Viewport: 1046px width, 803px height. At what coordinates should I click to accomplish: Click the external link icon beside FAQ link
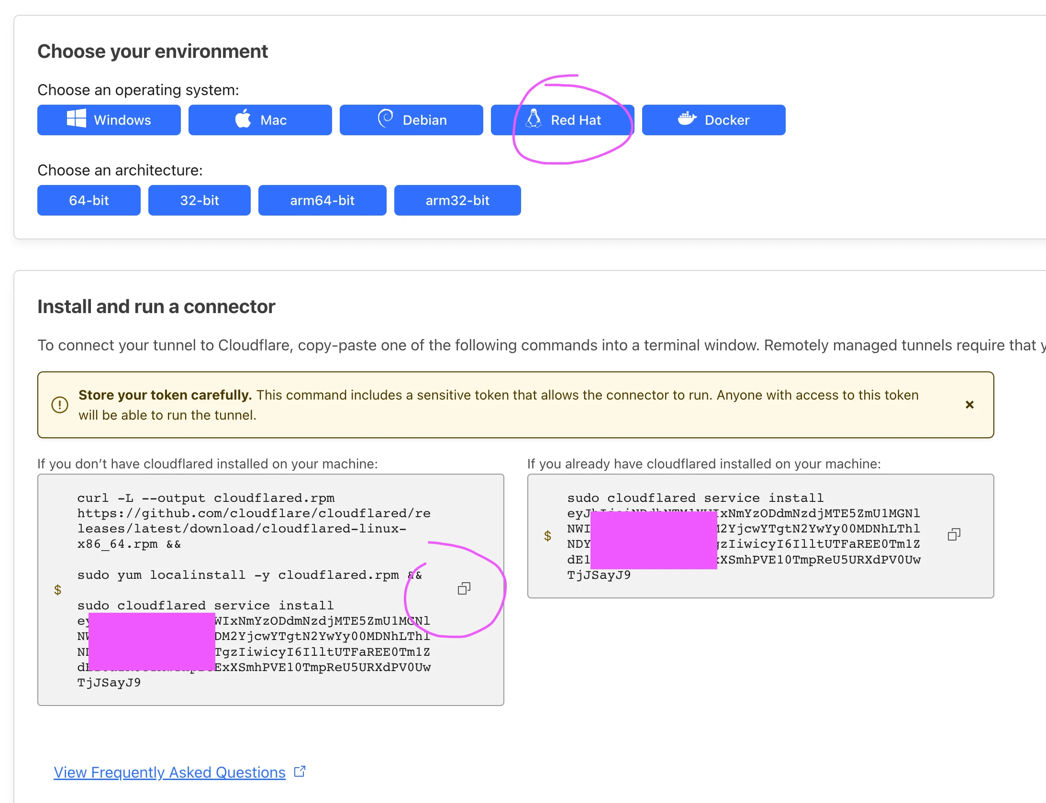coord(300,771)
